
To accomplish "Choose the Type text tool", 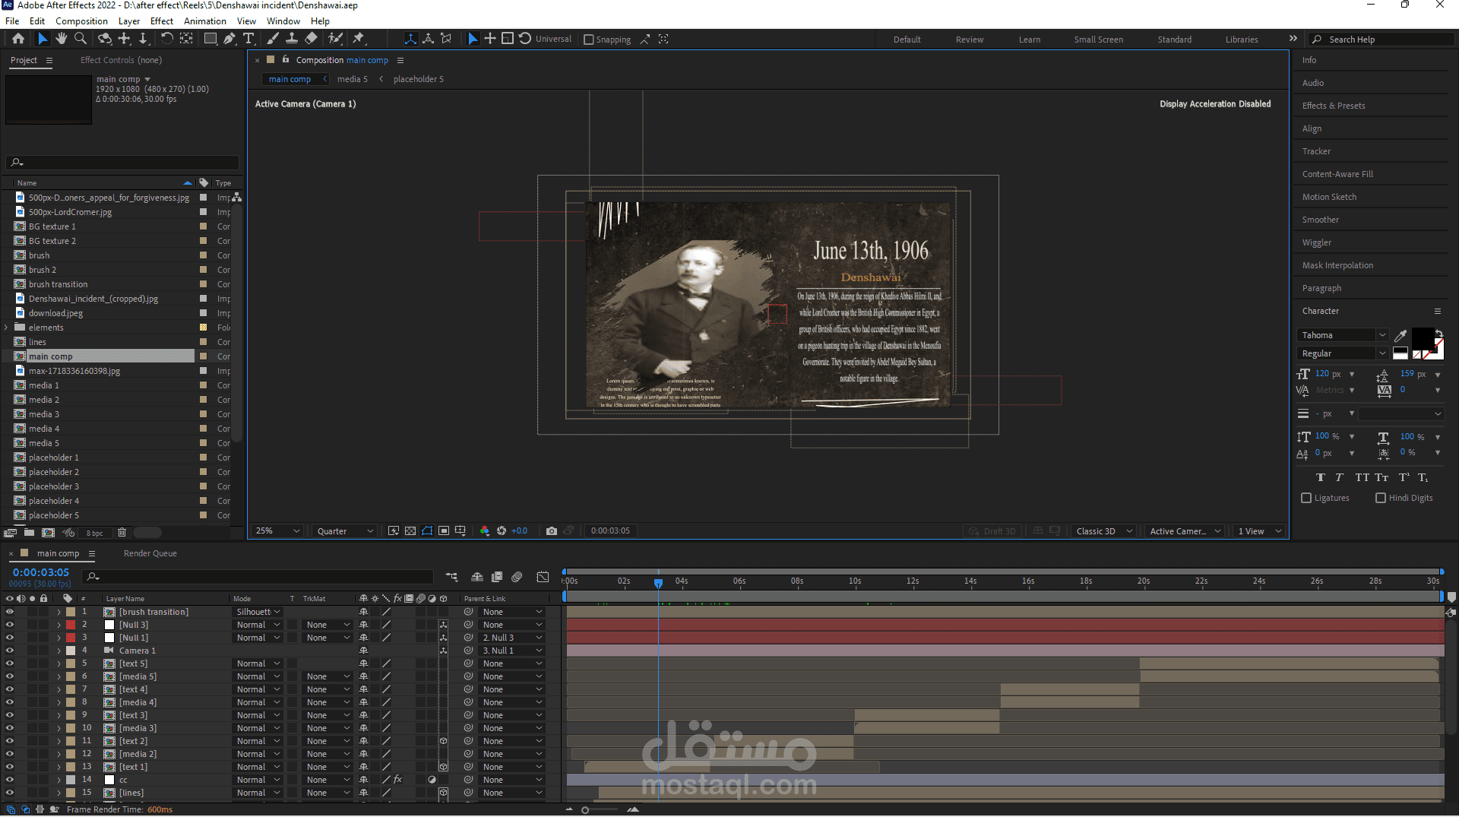I will coord(248,39).
